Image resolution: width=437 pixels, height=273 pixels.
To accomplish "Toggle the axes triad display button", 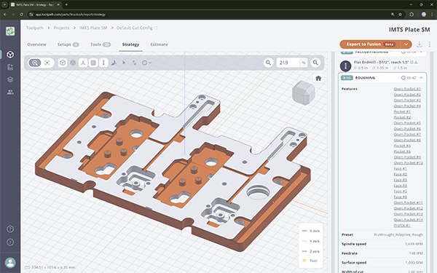I will [x=83, y=63].
